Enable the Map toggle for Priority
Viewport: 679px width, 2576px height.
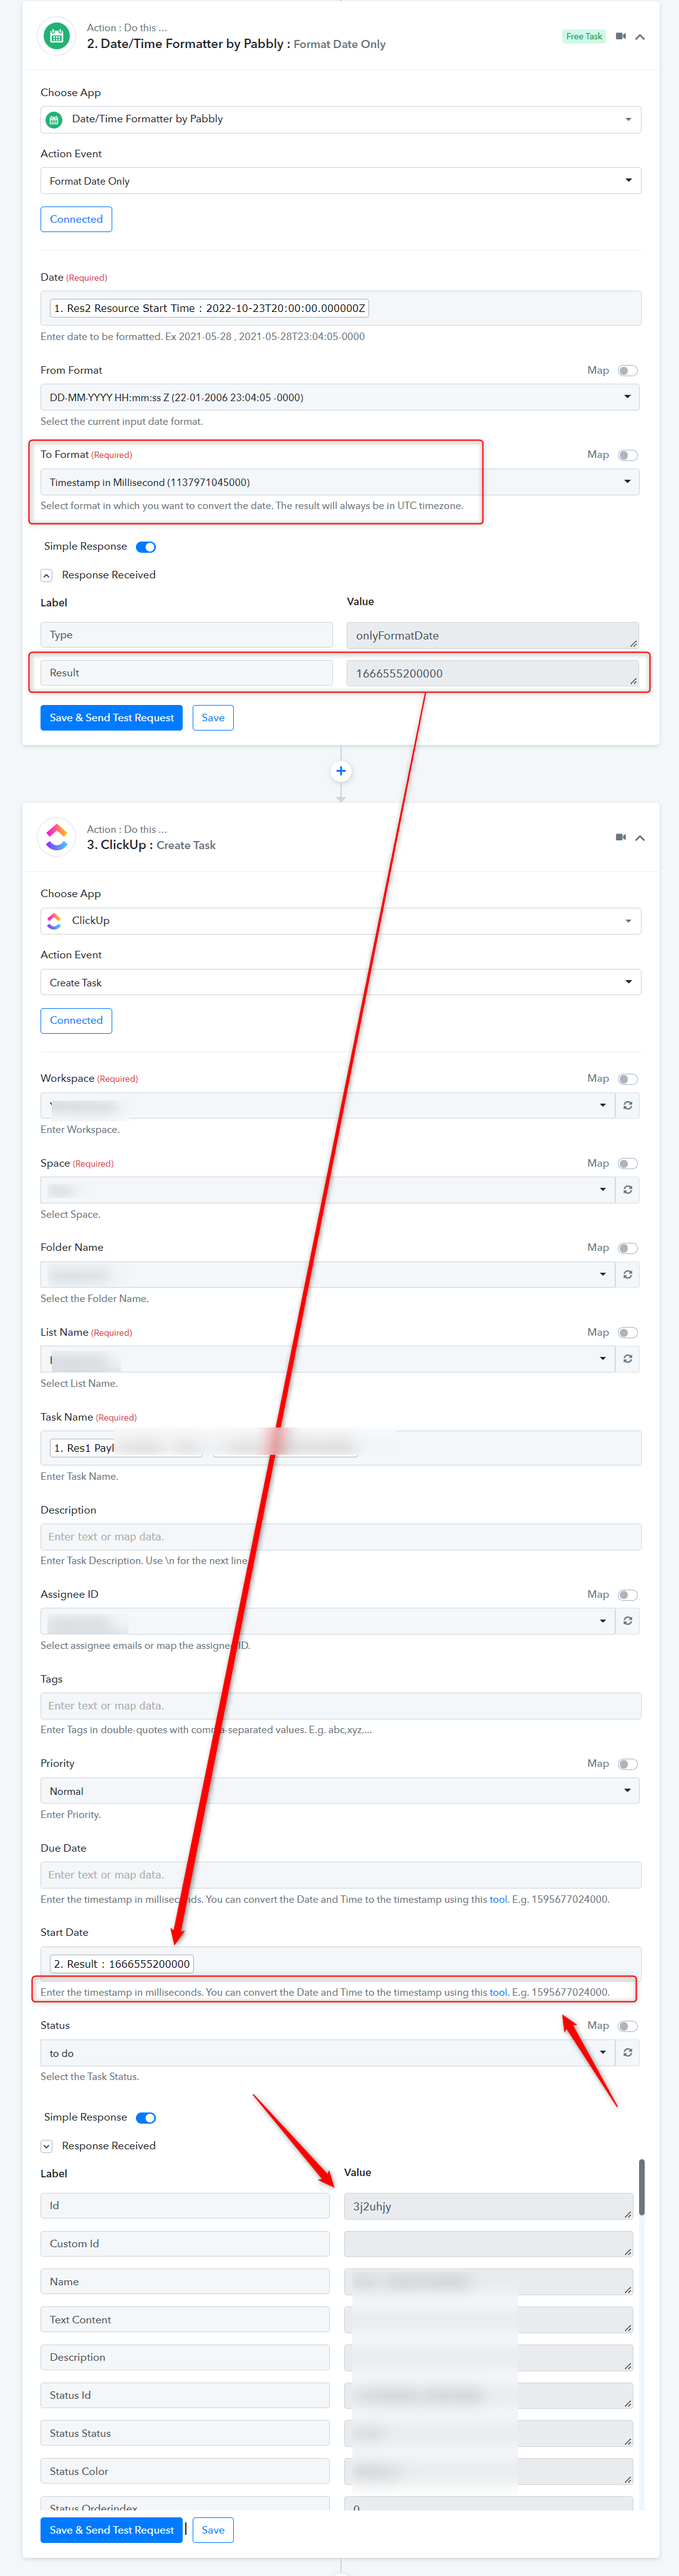click(x=627, y=1764)
